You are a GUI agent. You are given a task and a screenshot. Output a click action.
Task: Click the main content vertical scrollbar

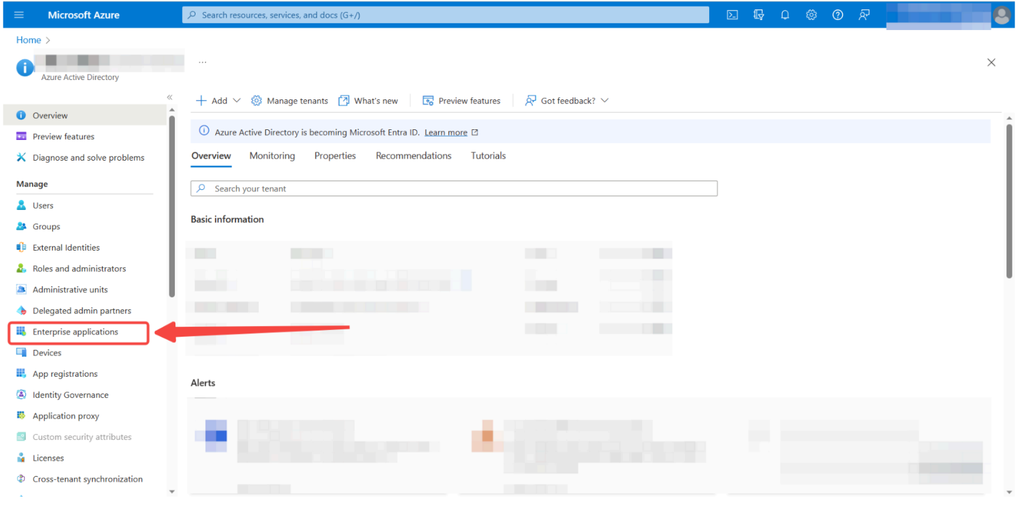1009,200
